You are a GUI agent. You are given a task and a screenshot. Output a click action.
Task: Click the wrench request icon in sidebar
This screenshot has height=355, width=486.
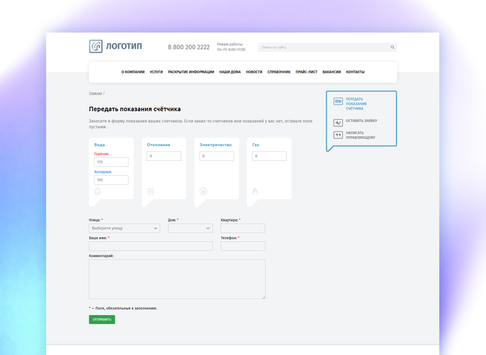[x=338, y=122]
